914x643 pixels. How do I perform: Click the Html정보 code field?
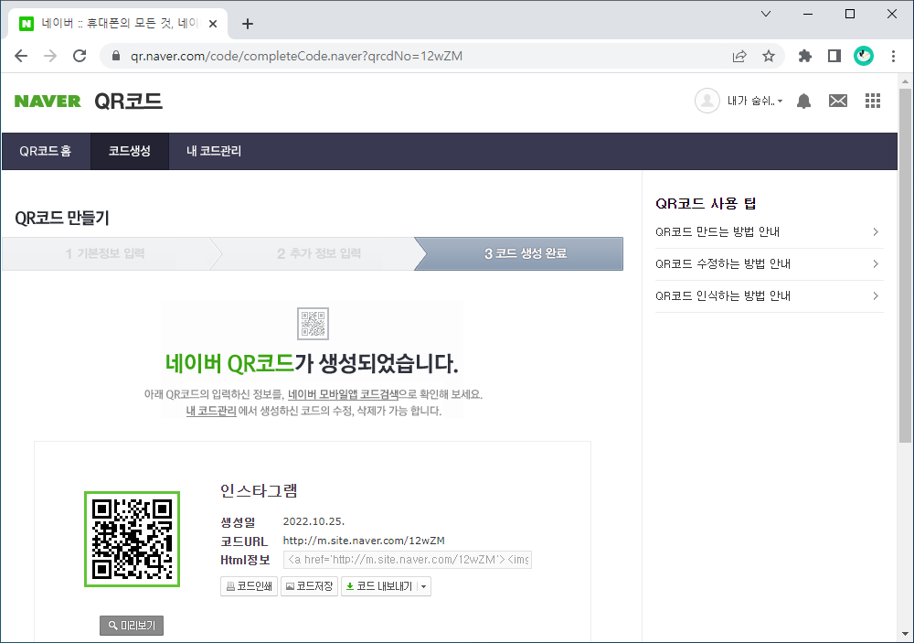408,560
